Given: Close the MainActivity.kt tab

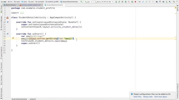Looking at the screenshot, I should click(x=17, y=5).
